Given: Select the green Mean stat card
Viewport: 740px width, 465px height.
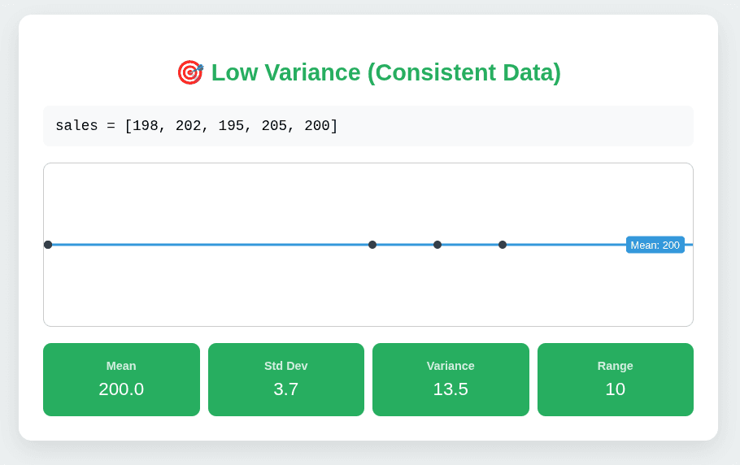Looking at the screenshot, I should 121,380.
